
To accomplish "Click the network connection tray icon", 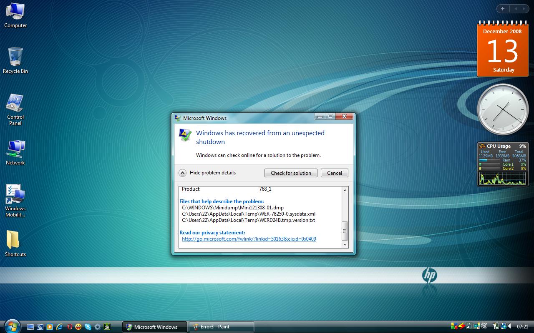I will [504, 326].
